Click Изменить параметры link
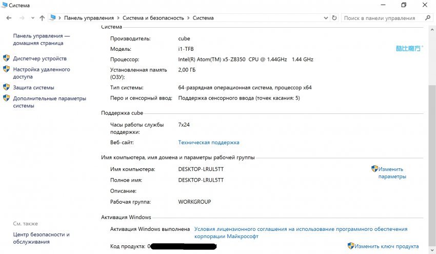This screenshot has height=254, width=436. click(392, 173)
